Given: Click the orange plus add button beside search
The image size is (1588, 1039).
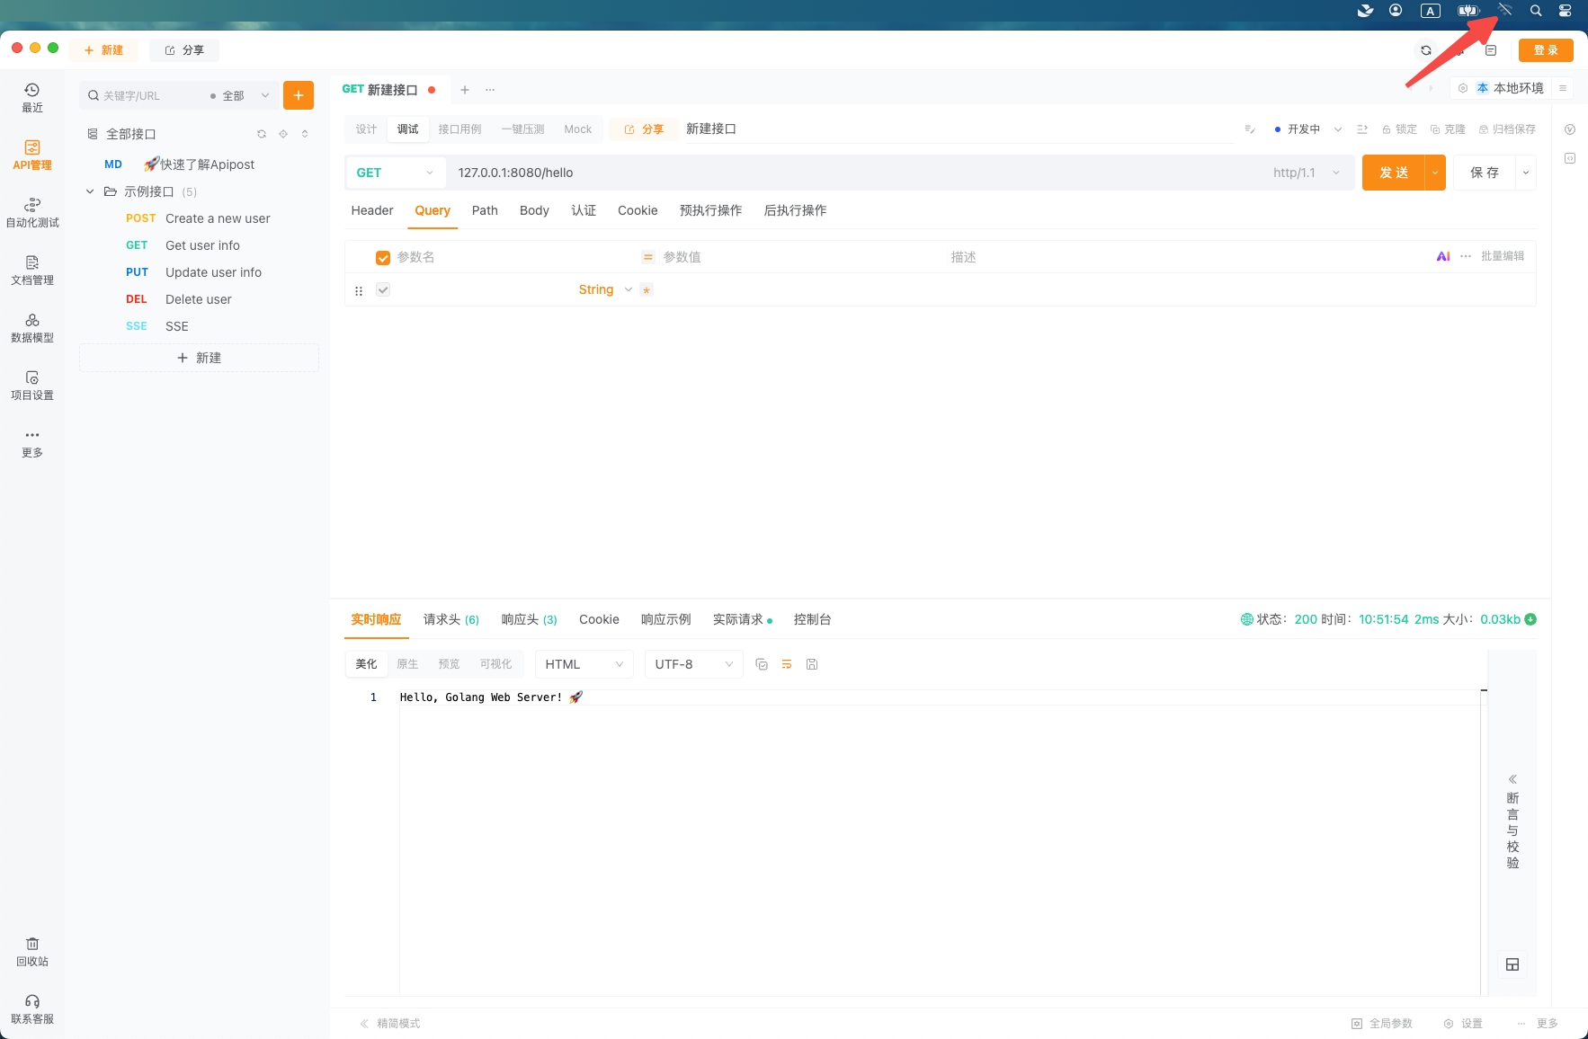Looking at the screenshot, I should coord(298,95).
